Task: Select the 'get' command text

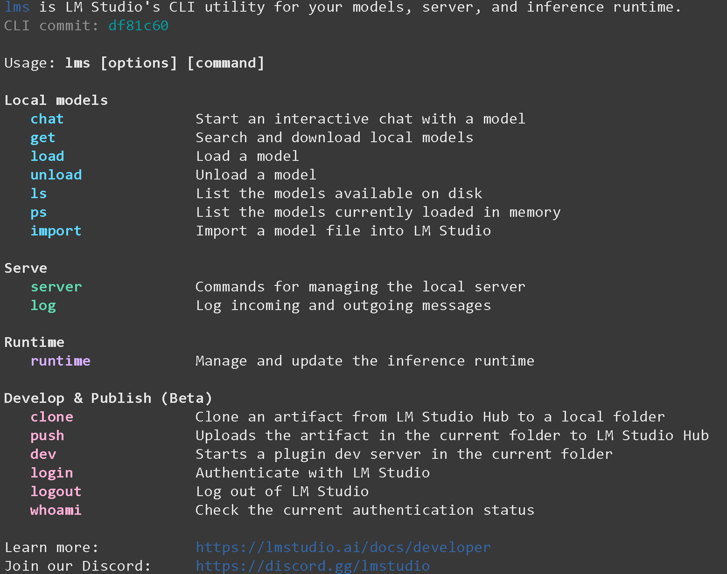Action: (x=43, y=138)
